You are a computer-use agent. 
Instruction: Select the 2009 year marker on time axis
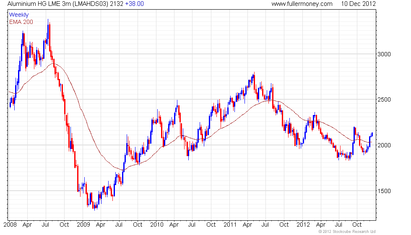pyautogui.click(x=83, y=225)
